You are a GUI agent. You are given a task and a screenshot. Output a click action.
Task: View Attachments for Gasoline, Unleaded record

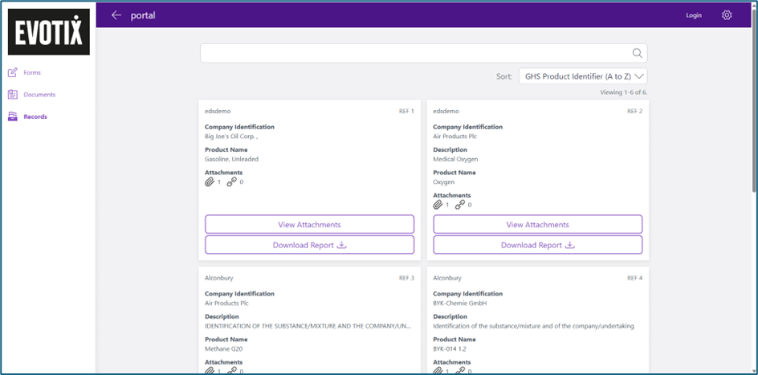[309, 224]
